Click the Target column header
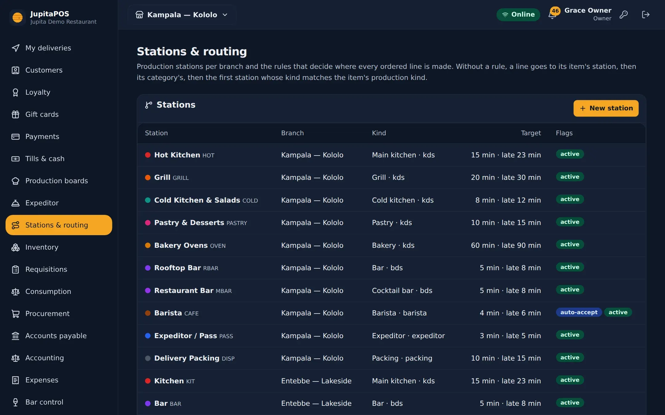This screenshot has height=415, width=665. (x=531, y=133)
